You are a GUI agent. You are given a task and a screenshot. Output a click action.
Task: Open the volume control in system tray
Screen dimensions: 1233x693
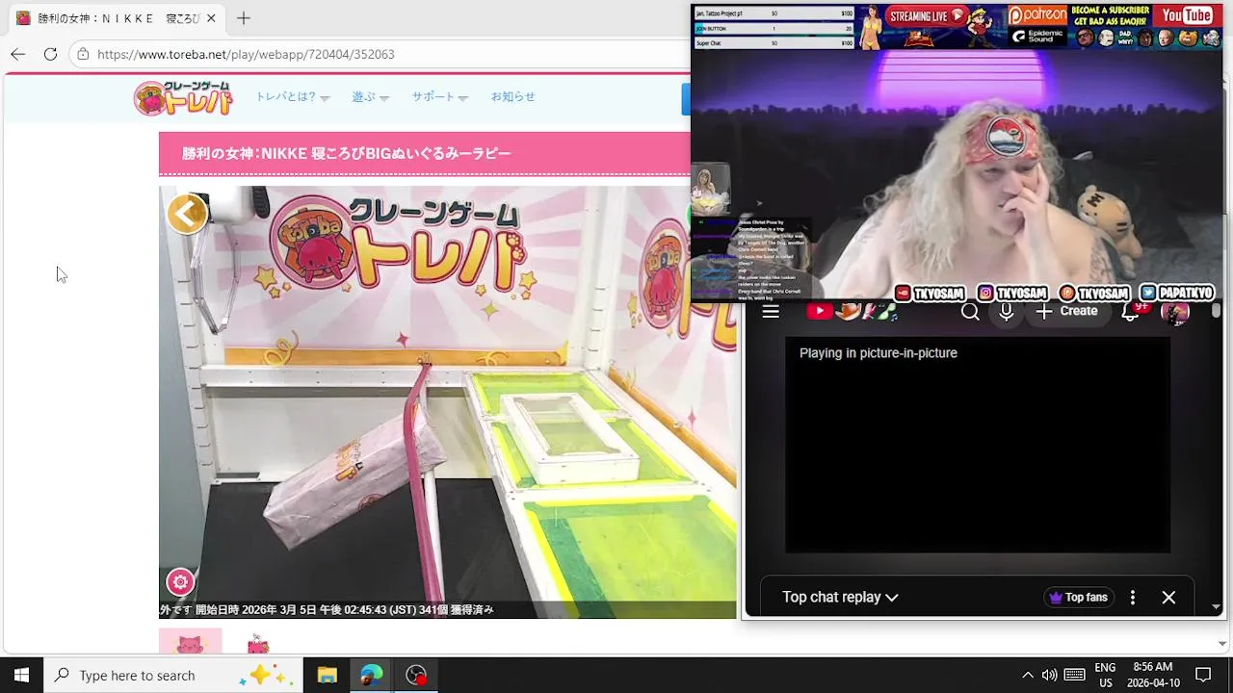click(x=1049, y=675)
